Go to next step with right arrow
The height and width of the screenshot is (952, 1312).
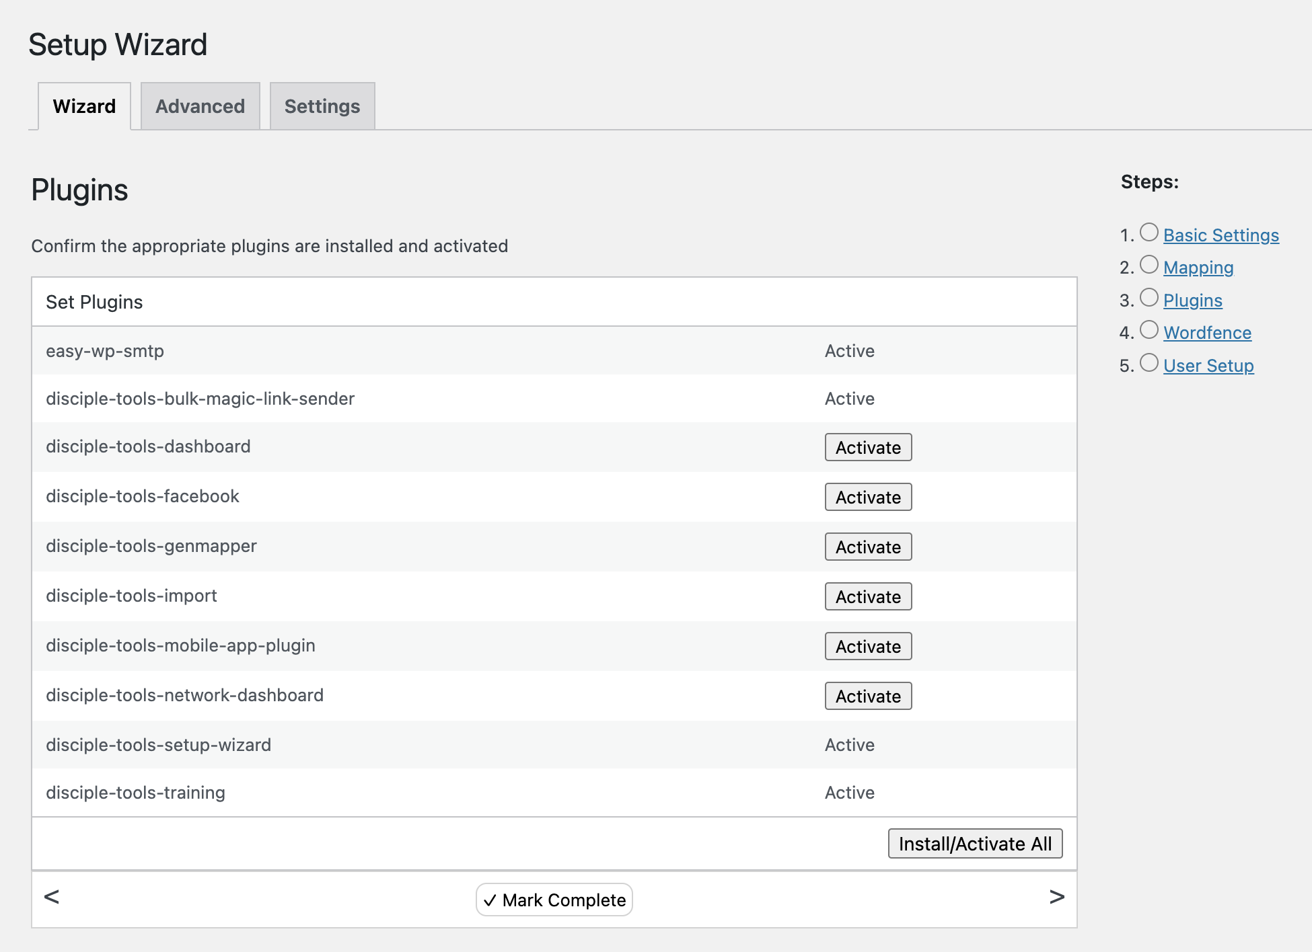(x=1056, y=897)
